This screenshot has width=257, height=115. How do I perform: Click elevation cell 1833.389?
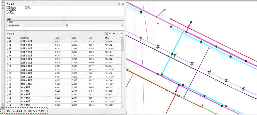[113, 73]
